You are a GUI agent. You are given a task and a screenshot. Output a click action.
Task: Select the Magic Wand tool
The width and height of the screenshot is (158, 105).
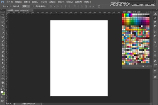pos(3,26)
